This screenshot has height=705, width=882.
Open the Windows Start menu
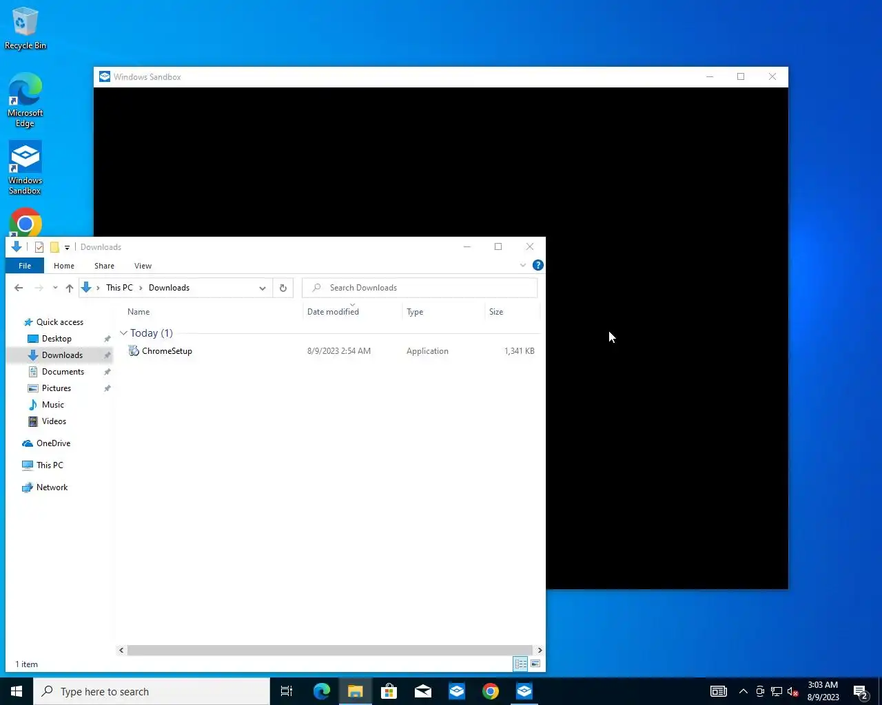click(x=17, y=691)
